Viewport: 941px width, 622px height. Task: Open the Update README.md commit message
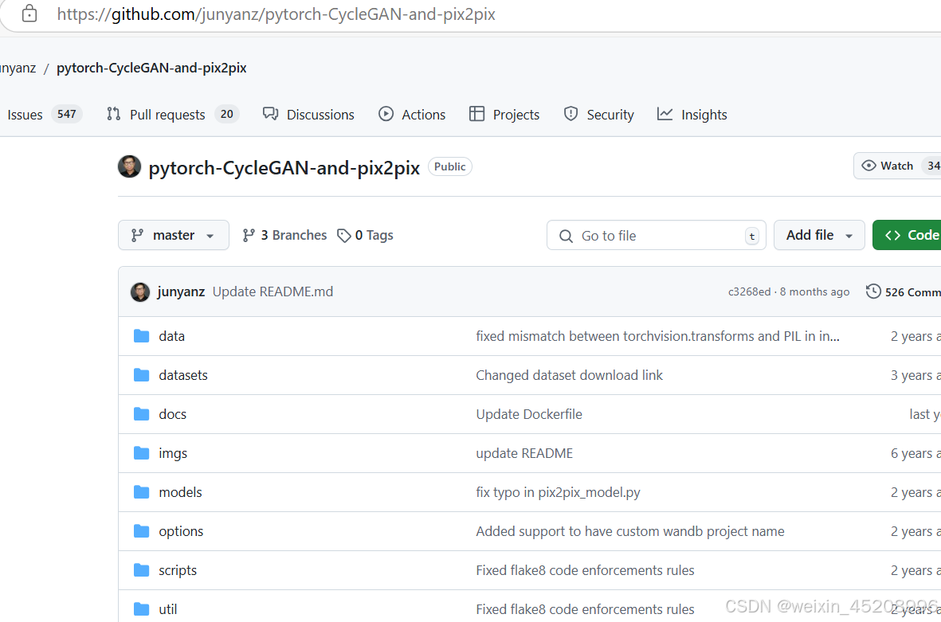(x=272, y=291)
